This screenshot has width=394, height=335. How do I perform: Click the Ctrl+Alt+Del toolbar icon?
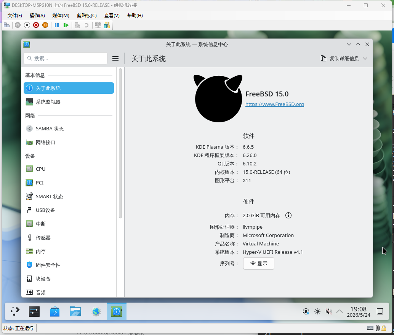click(x=7, y=25)
